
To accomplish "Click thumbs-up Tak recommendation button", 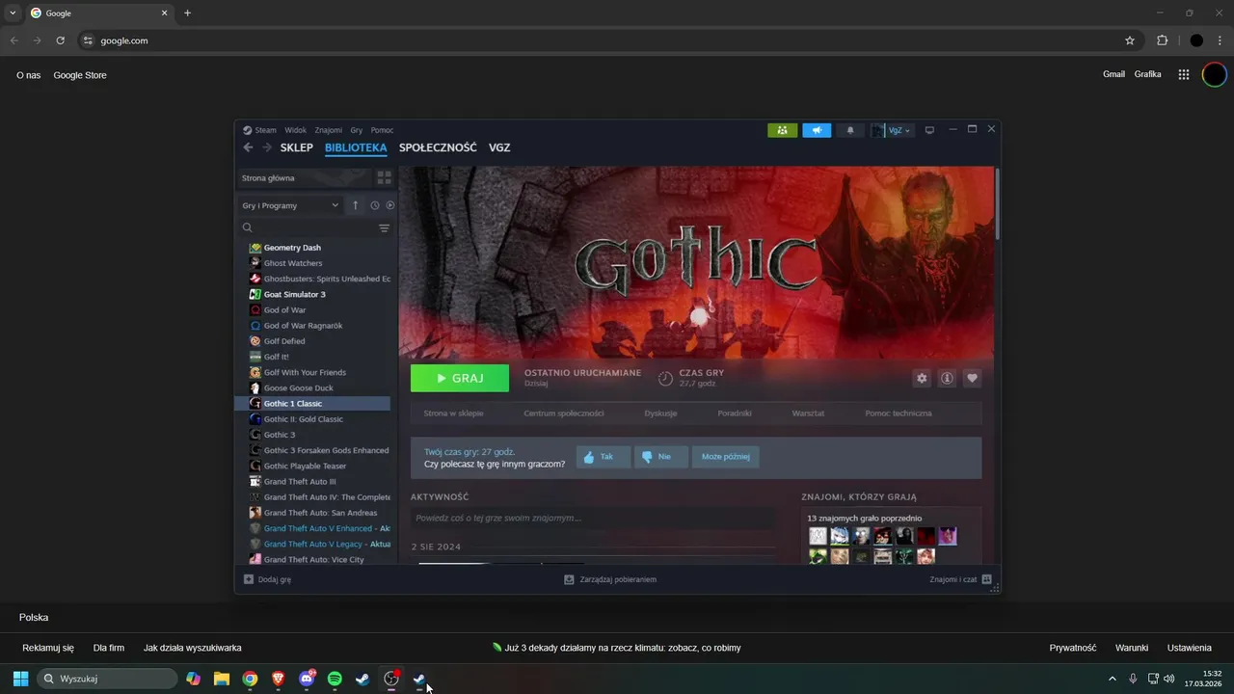I will [604, 457].
